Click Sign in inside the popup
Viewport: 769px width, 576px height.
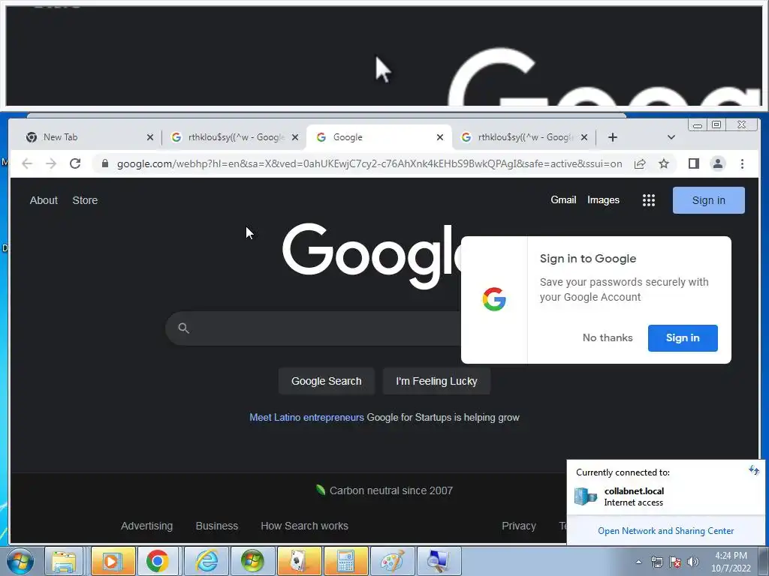(x=683, y=338)
